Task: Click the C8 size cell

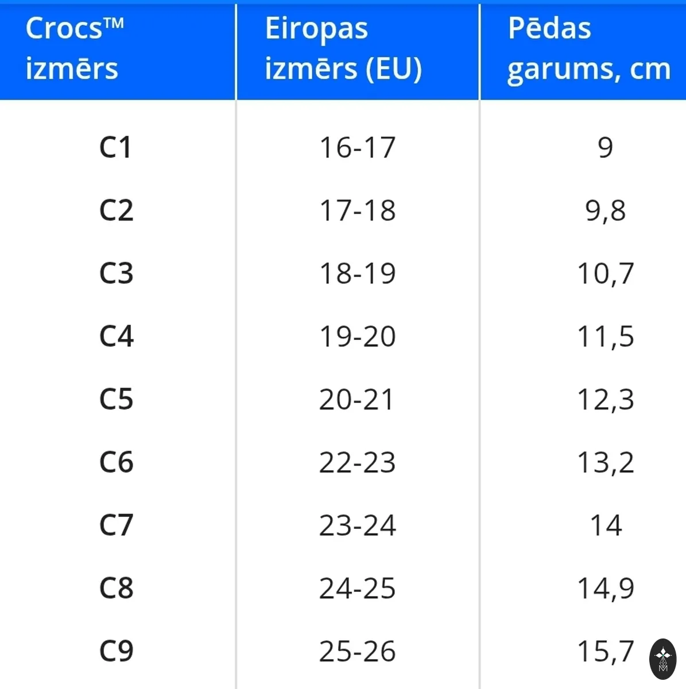Action: 116,589
